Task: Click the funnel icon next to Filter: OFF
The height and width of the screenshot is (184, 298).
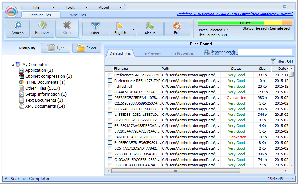Action: [273, 61]
